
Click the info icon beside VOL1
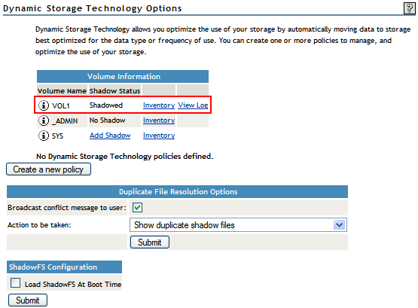(x=44, y=105)
